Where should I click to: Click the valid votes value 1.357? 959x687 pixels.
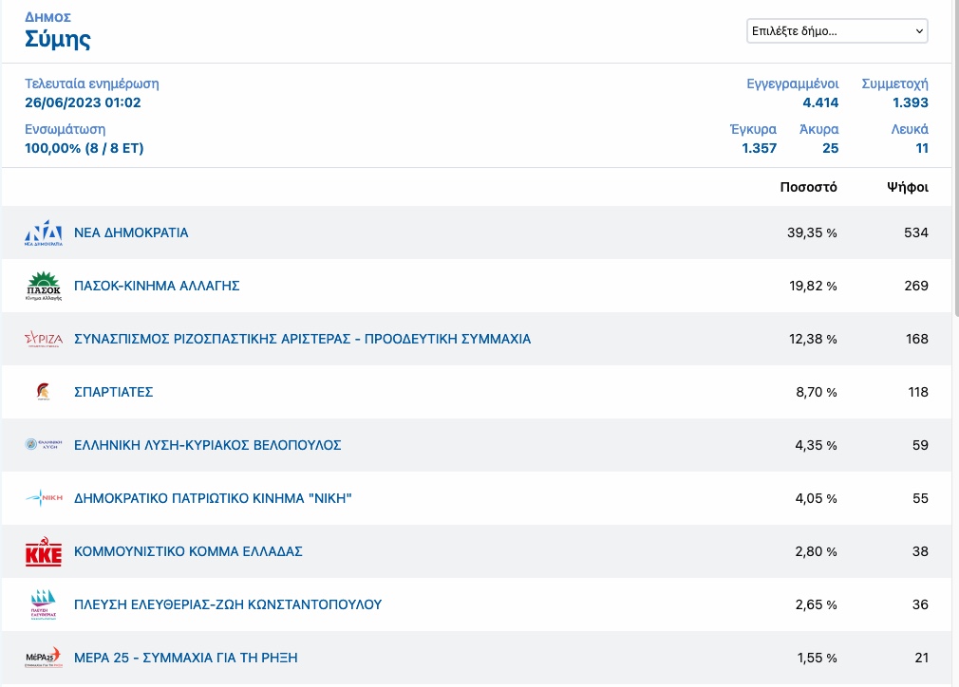(x=759, y=149)
